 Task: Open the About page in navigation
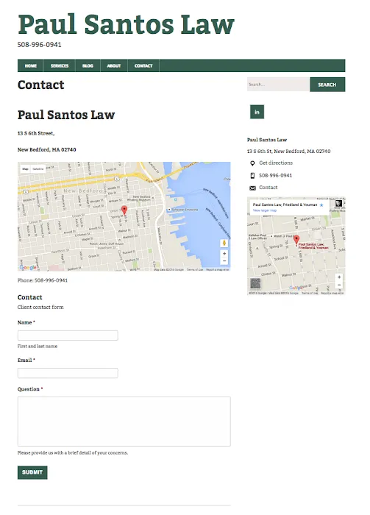coord(113,65)
